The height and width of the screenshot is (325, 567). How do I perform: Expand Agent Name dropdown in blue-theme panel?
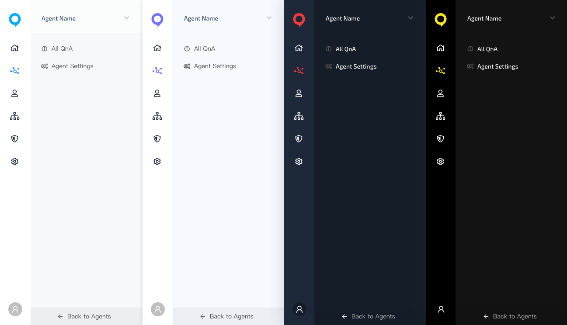tap(127, 18)
